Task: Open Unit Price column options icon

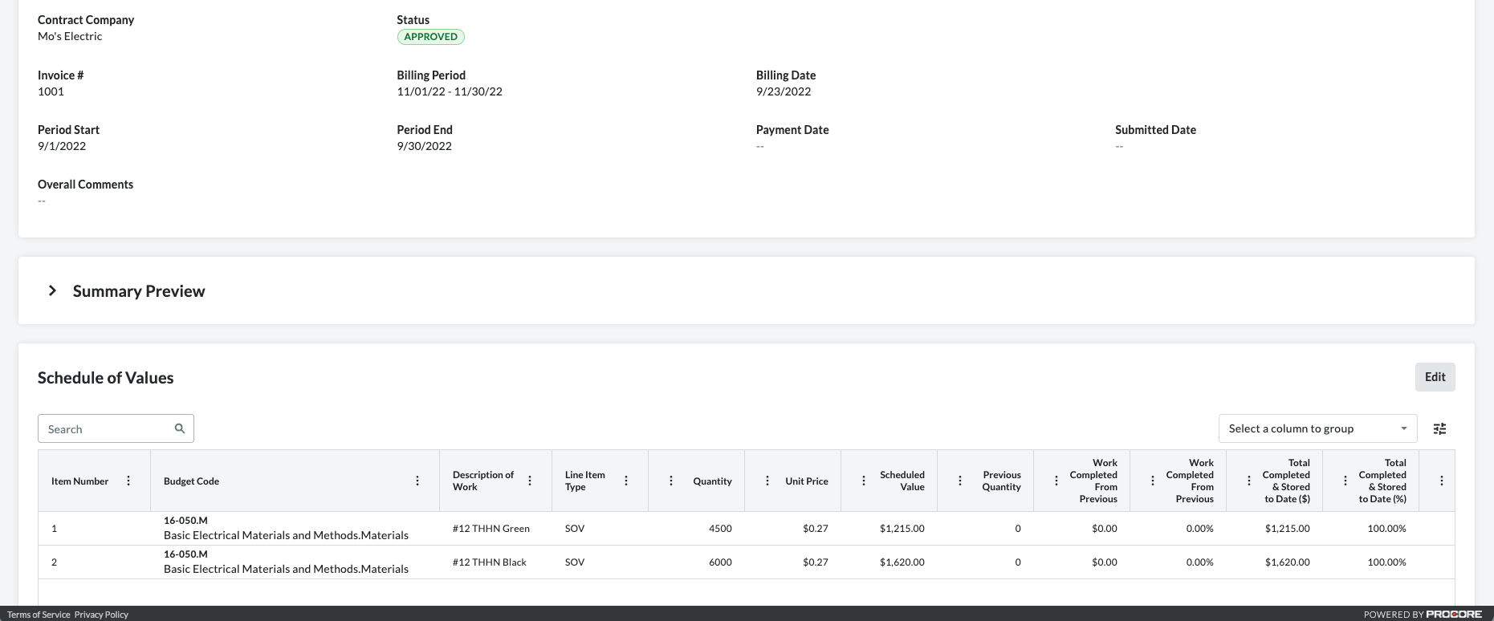Action: 767,481
